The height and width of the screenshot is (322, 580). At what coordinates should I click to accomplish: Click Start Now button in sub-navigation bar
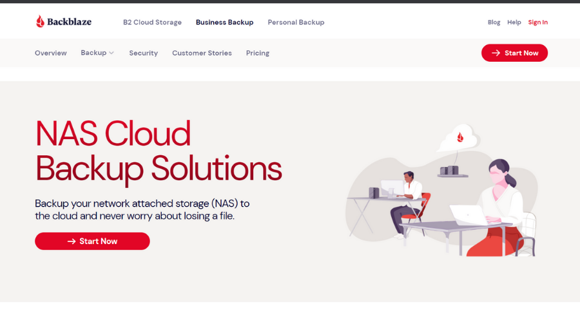point(514,53)
